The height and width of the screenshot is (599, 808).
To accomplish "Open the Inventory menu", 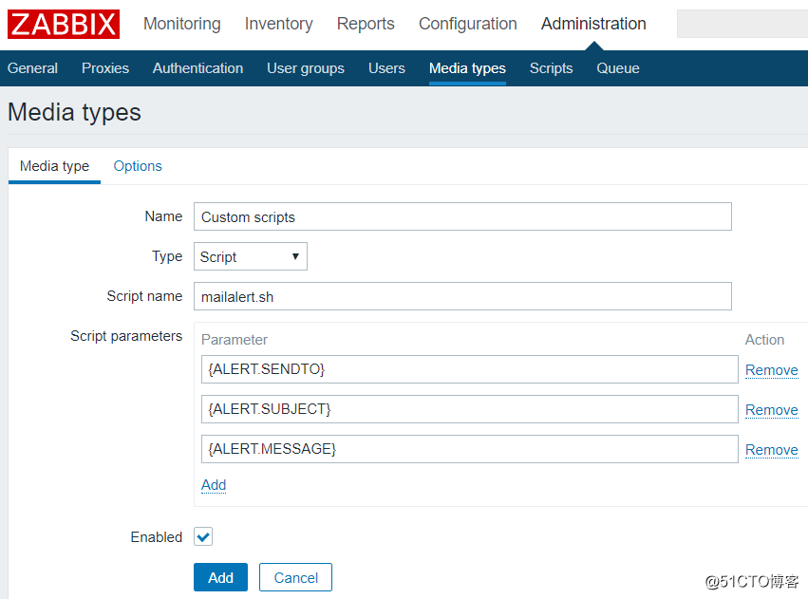I will click(x=278, y=24).
